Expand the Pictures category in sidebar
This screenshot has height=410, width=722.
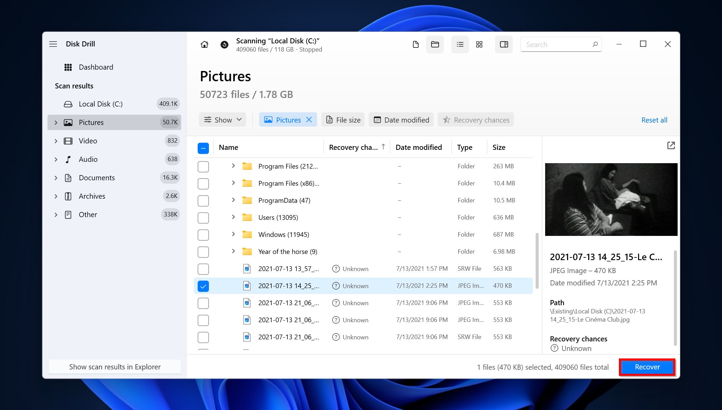pos(56,122)
